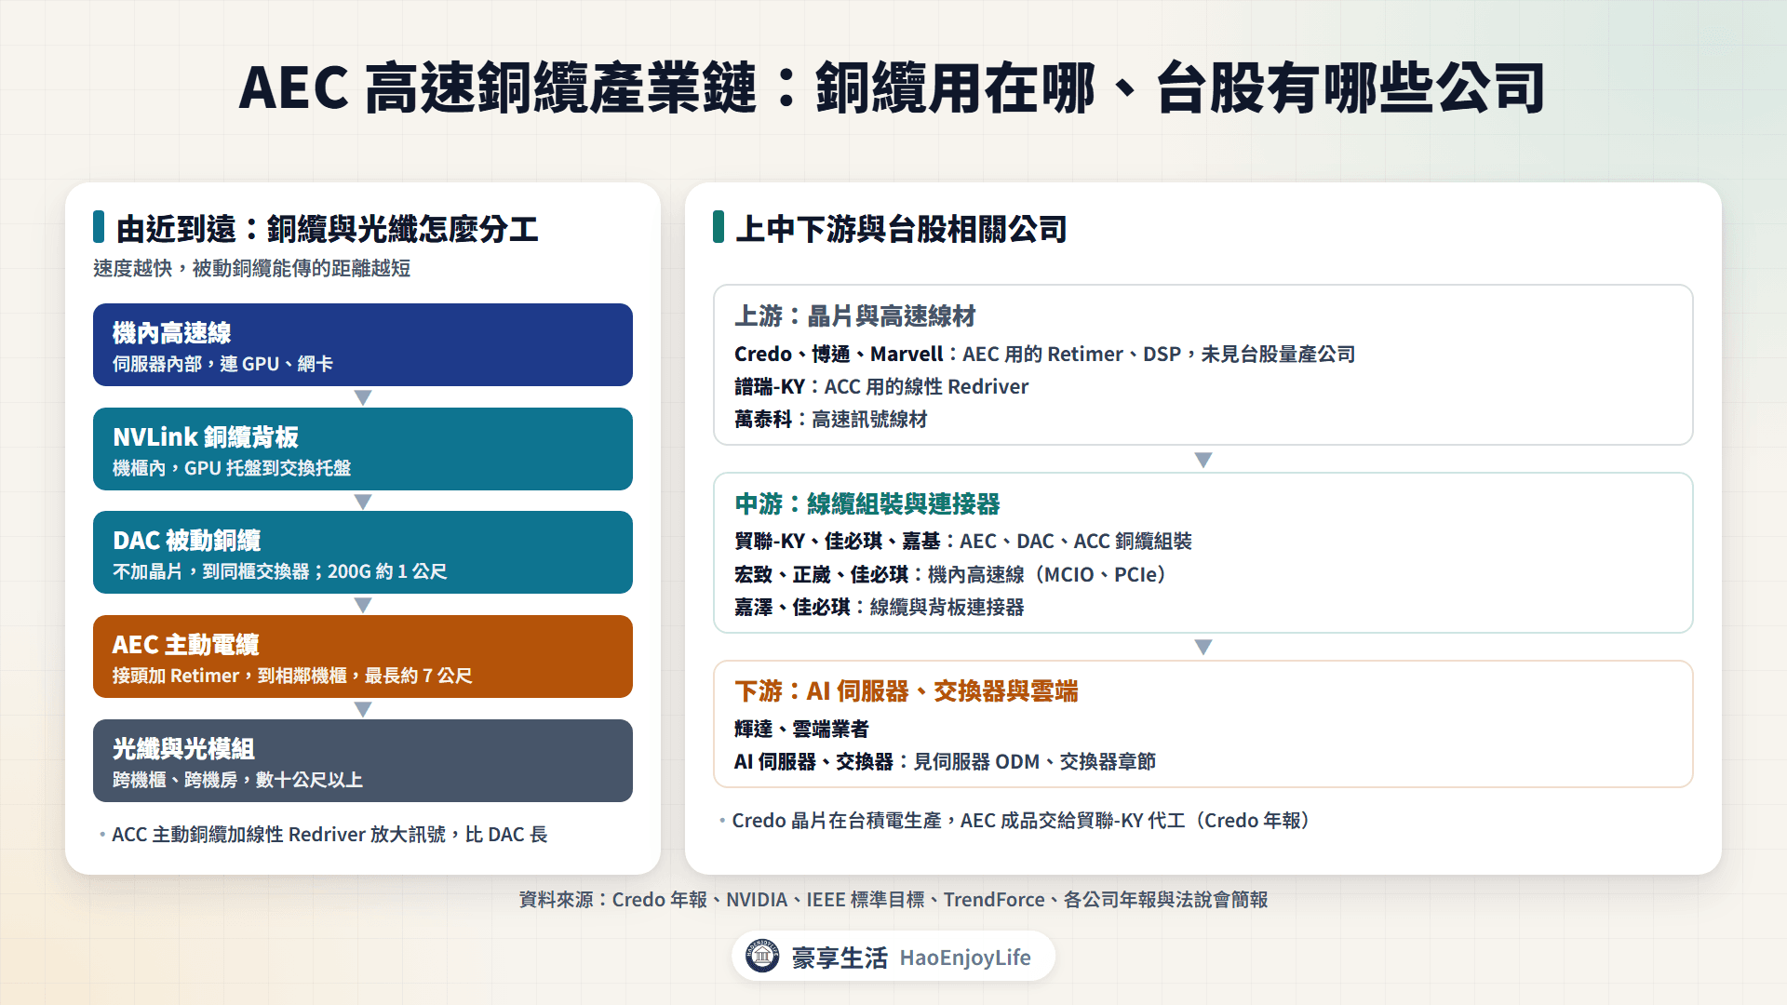Viewport: 1787px width, 1005px height.
Task: Click the 資料來源 source line
Action: tap(893, 900)
